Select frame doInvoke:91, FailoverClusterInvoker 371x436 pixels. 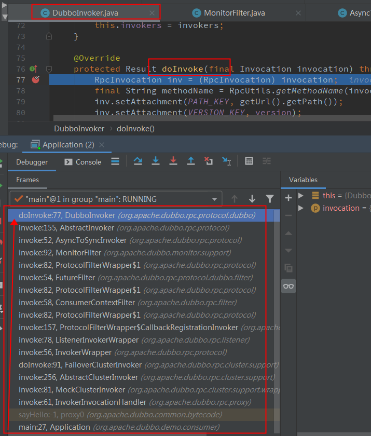point(141,365)
